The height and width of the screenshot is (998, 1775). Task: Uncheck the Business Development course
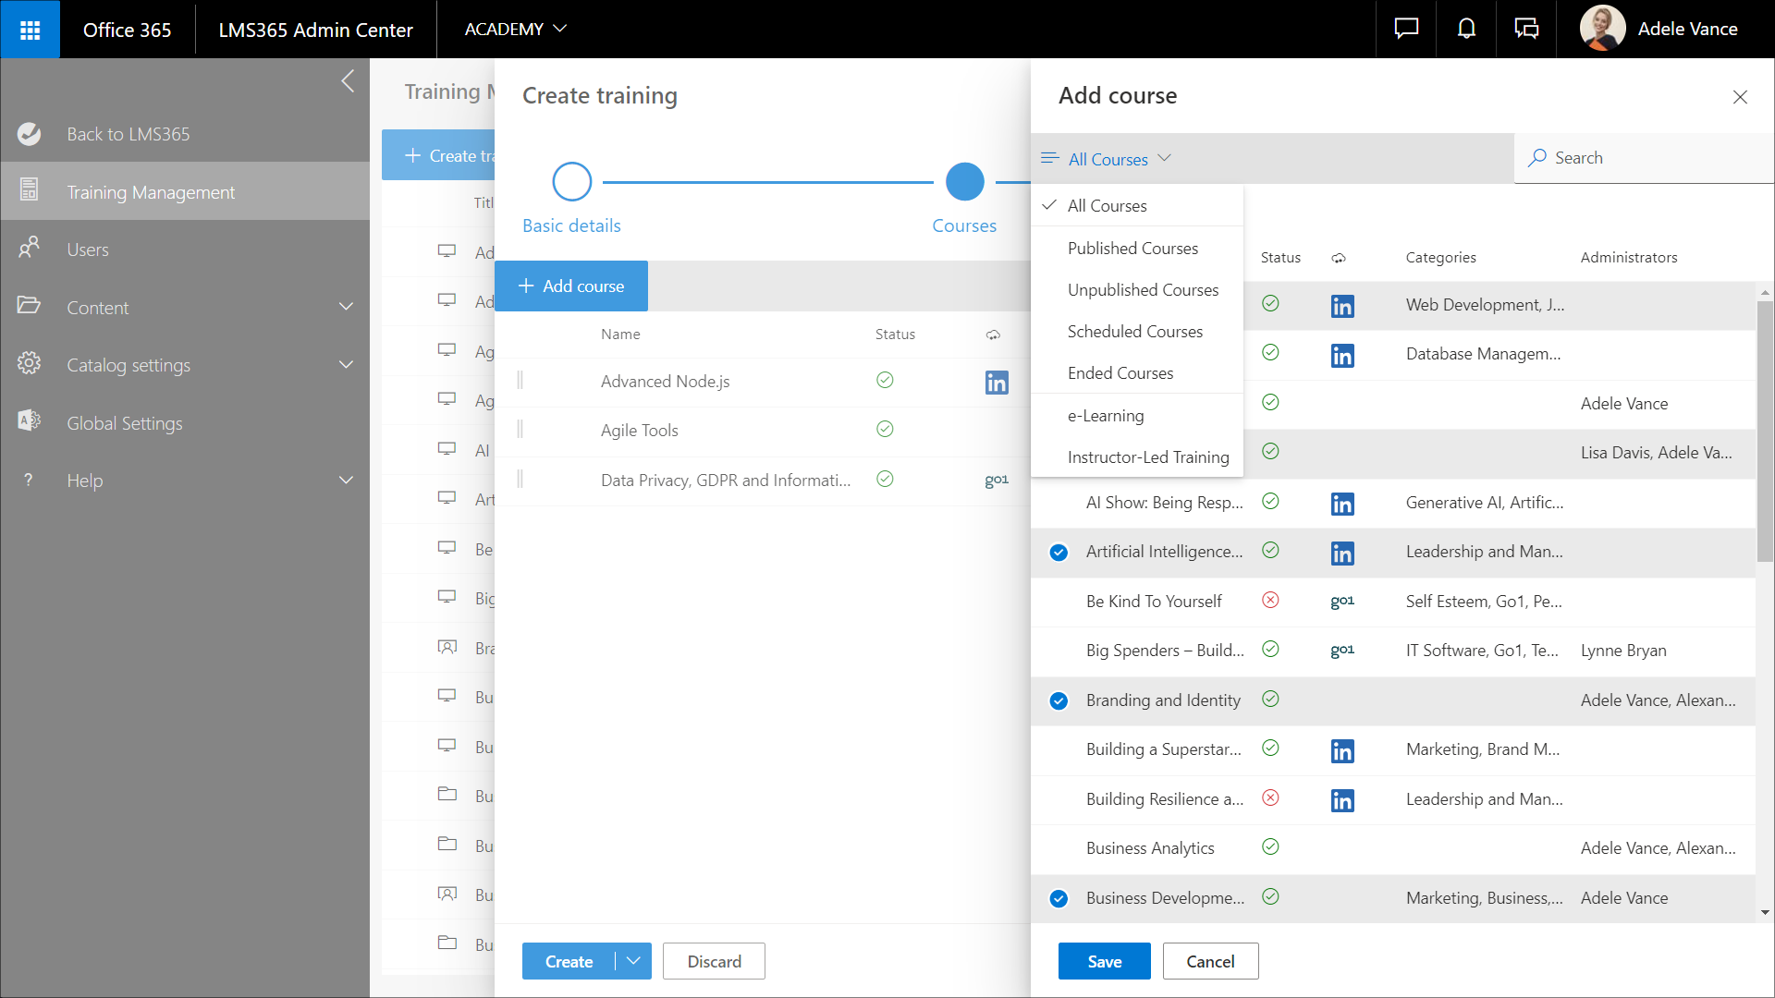pos(1059,898)
